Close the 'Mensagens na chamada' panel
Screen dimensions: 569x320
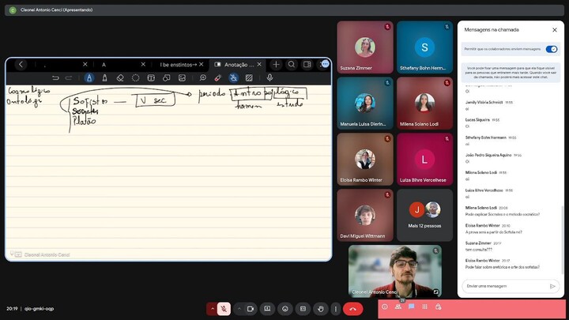(552, 29)
